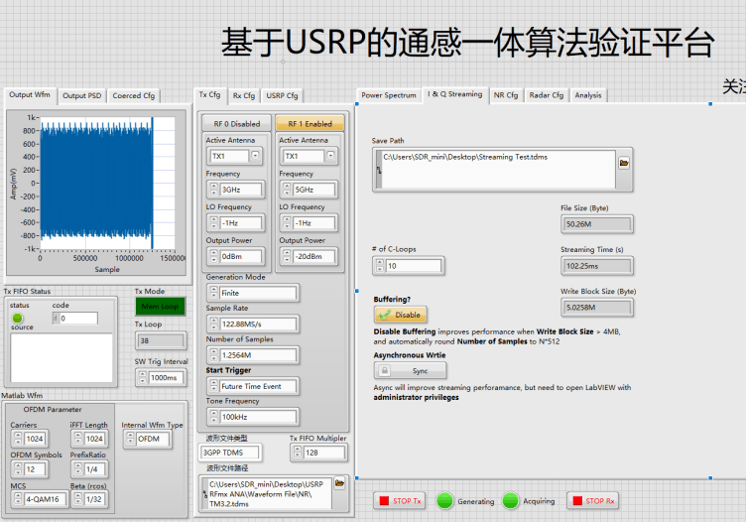Open the RF 1 Active Antenna dropdown

(327, 157)
